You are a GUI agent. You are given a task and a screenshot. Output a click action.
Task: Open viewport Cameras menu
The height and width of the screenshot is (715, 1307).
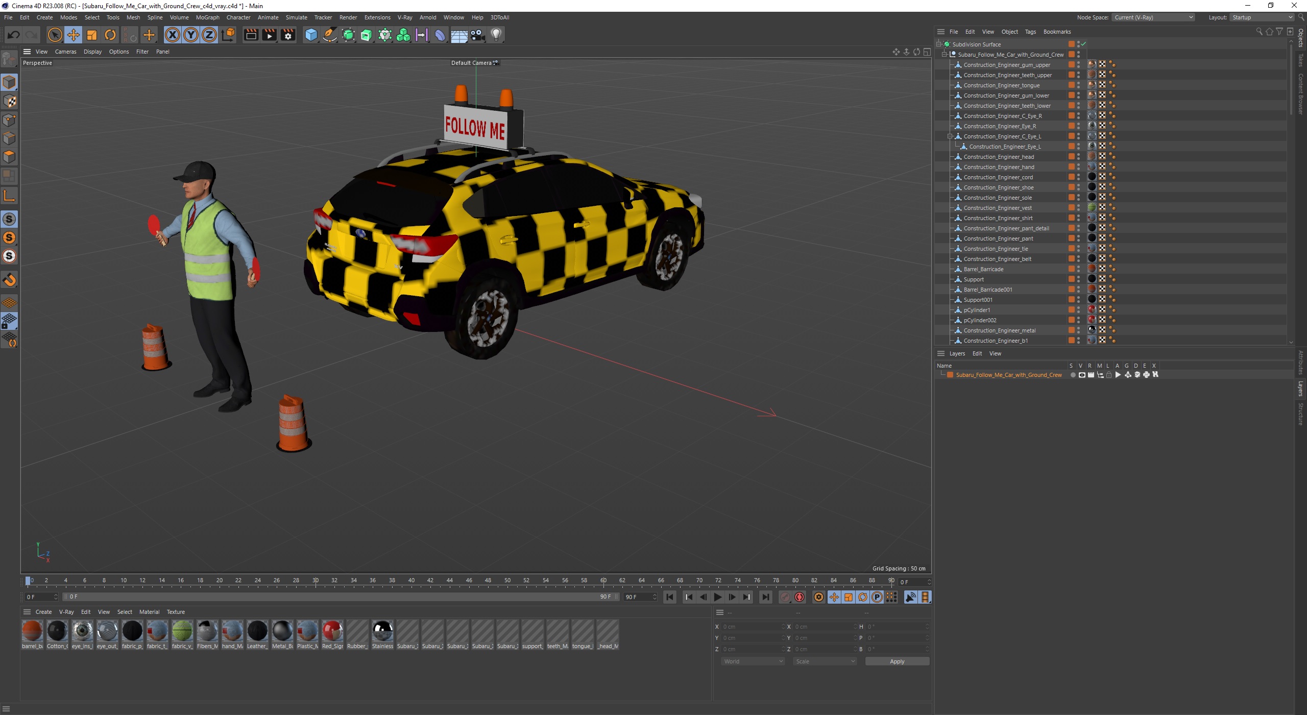(65, 52)
